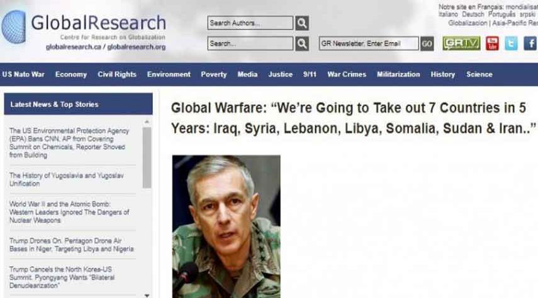Open the Twitter icon
This screenshot has height=298, width=538.
point(511,43)
